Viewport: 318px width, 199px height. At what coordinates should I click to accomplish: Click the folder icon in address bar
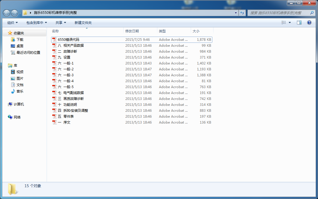[25, 13]
